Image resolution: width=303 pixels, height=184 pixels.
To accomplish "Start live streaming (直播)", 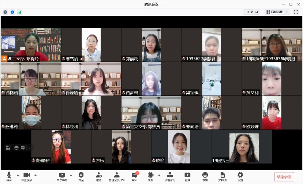I will tap(187, 176).
